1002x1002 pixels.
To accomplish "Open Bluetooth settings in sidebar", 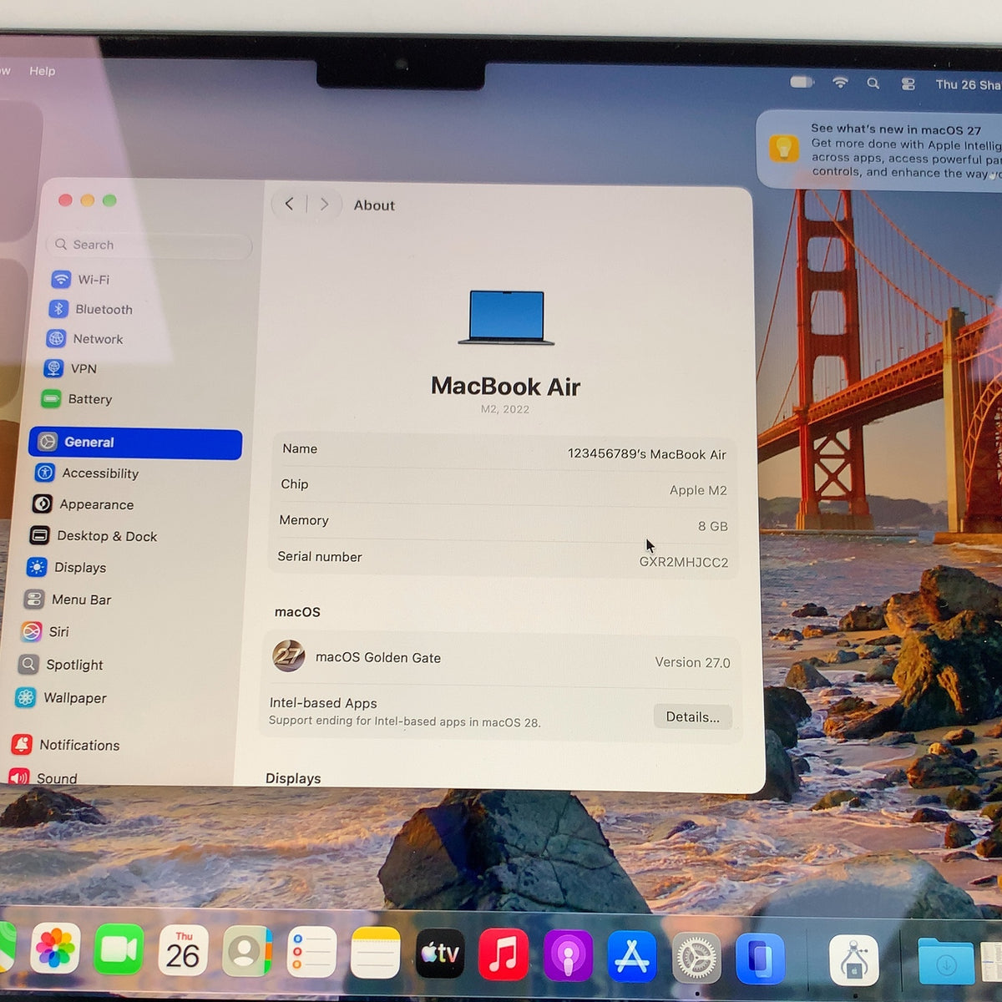I will pyautogui.click(x=92, y=309).
